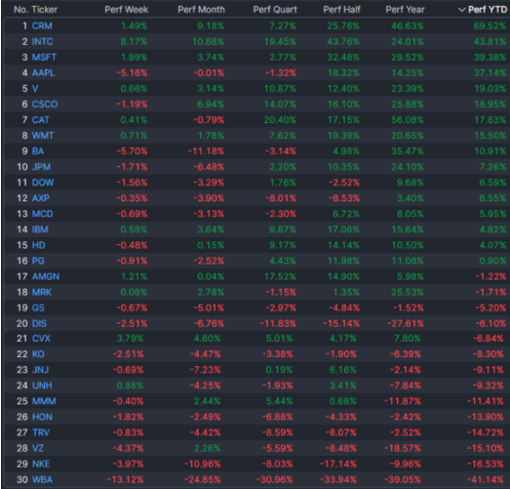Select KO's -4.47% monthly performance

[x=205, y=354]
